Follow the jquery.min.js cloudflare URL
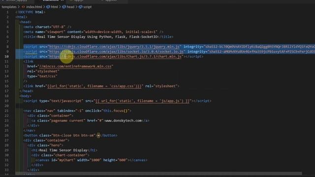This screenshot has height=177, width=315. click(114, 47)
